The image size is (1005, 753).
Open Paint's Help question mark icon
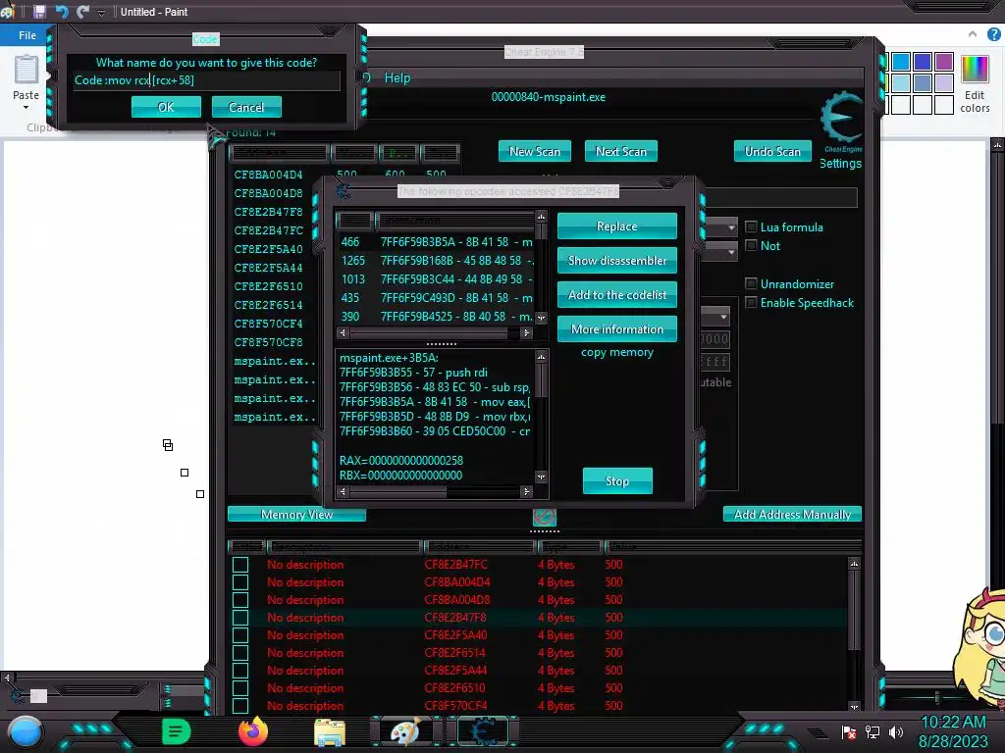point(994,34)
